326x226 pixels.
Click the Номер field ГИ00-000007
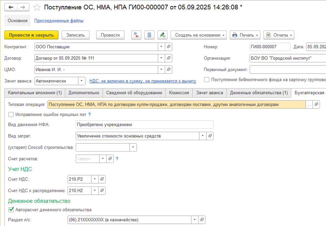tap(270, 47)
